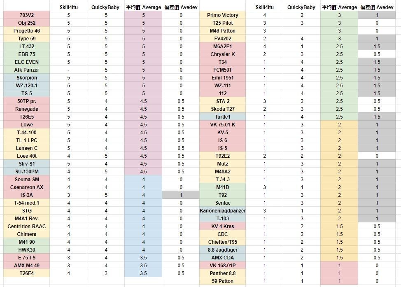This screenshot has width=401, height=287.
Task: Click the 59 Patton cell
Action: 222,281
